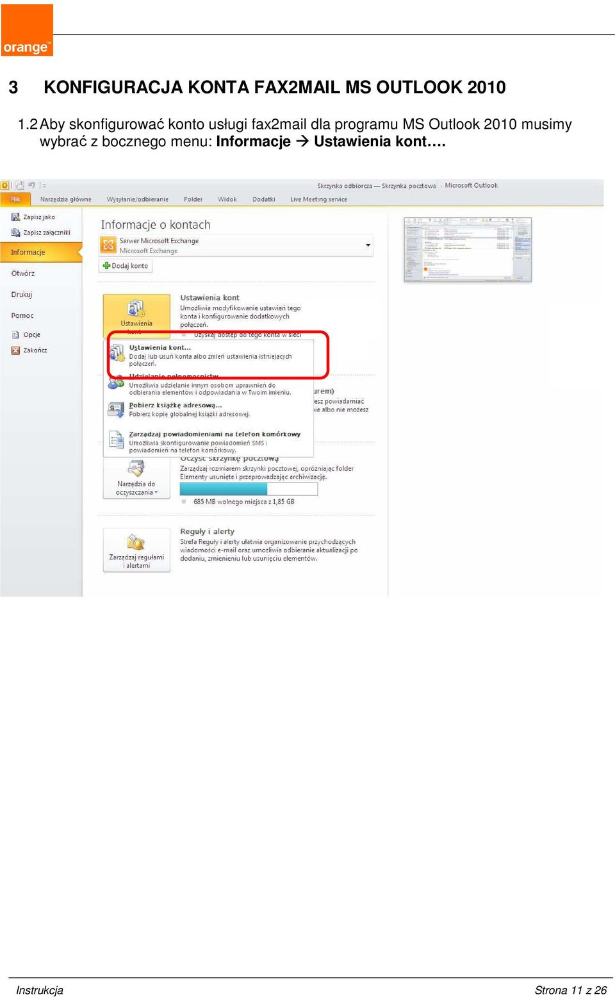Screen dimensions: 615x997
Task: Select Informacje in the side menu
Action: tap(41, 252)
